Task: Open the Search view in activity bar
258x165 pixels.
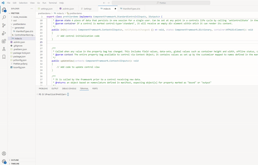Action: [4, 17]
